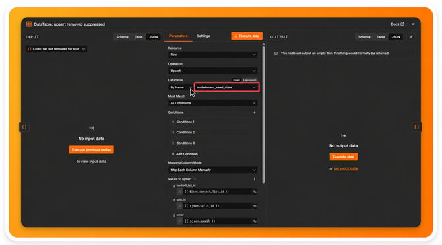This screenshot has height=245, width=442.
Task: Click the info icon beside empty item notice
Action: coord(276,53)
